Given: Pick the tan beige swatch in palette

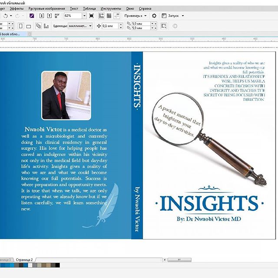Looking at the screenshot, I should pos(48,265).
